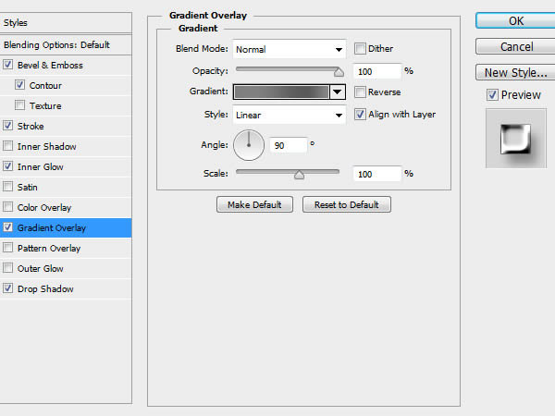Select the Drop Shadow label
Screen dimensions: 555x416
coord(45,289)
